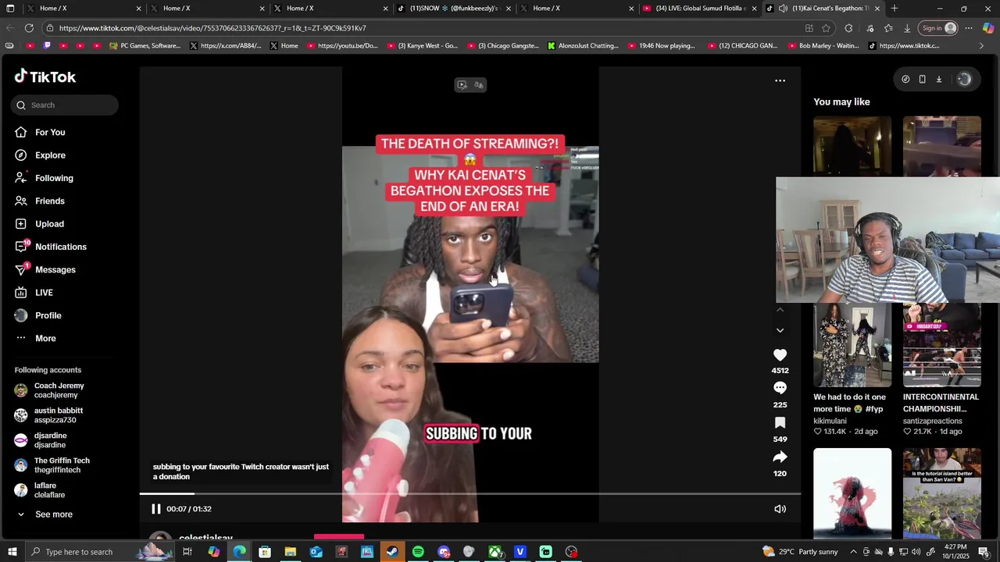Screen dimensions: 1000x562
Task: Open the For You feed
Action: point(40,133)
